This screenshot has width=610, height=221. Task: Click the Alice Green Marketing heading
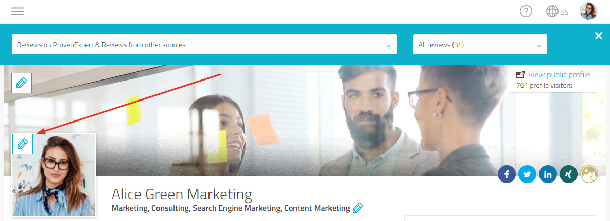pos(182,194)
